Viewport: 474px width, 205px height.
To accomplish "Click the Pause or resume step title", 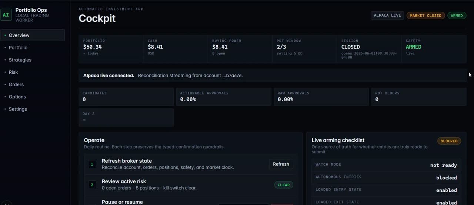I will coord(122,202).
